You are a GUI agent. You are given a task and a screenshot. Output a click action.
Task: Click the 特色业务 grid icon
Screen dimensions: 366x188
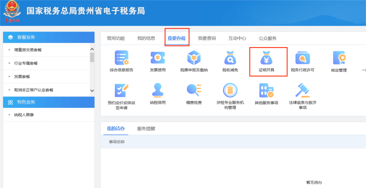(10, 102)
